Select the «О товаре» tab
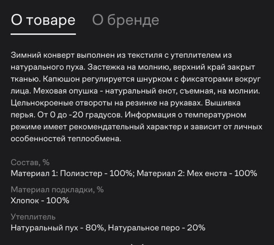 point(43,20)
